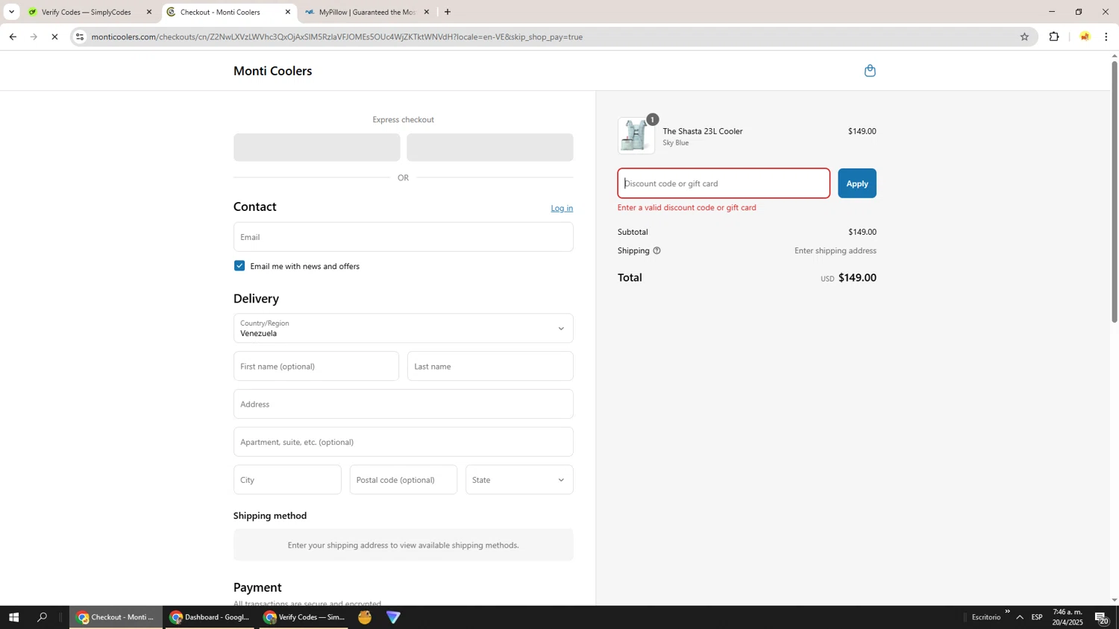Open the Country/Region dropdown
The width and height of the screenshot is (1119, 629).
(x=403, y=329)
